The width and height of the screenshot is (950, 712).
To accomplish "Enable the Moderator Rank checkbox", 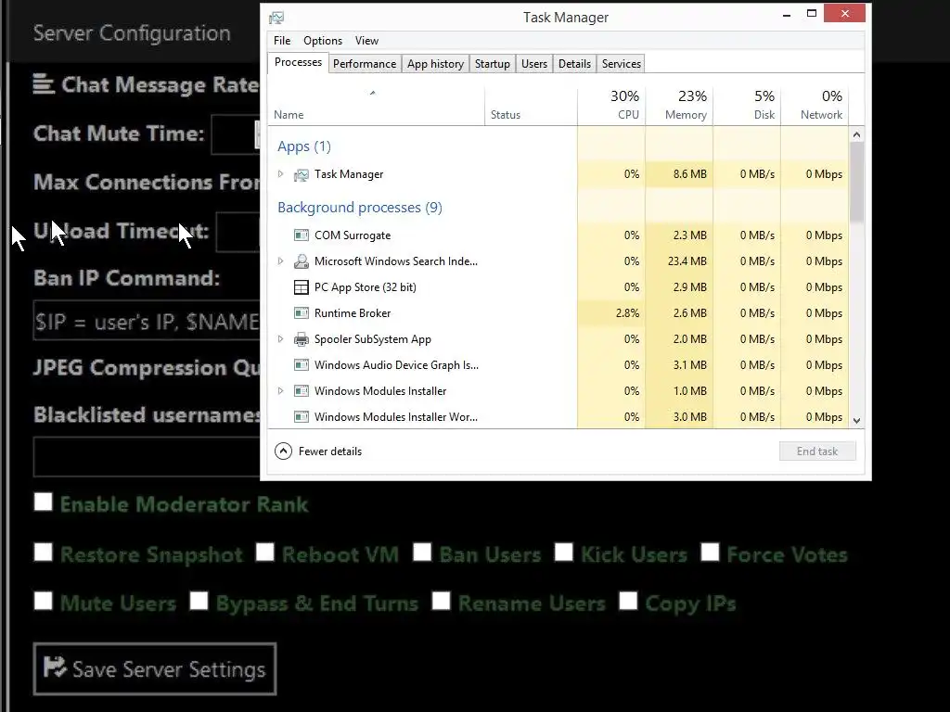I will click(x=43, y=502).
